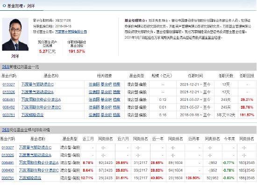The image size is (257, 185).
Task: Click 任职回报 column header
Action: point(247,76)
